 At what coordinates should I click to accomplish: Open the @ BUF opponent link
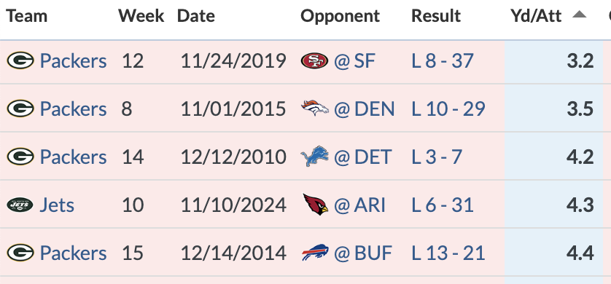pos(362,253)
